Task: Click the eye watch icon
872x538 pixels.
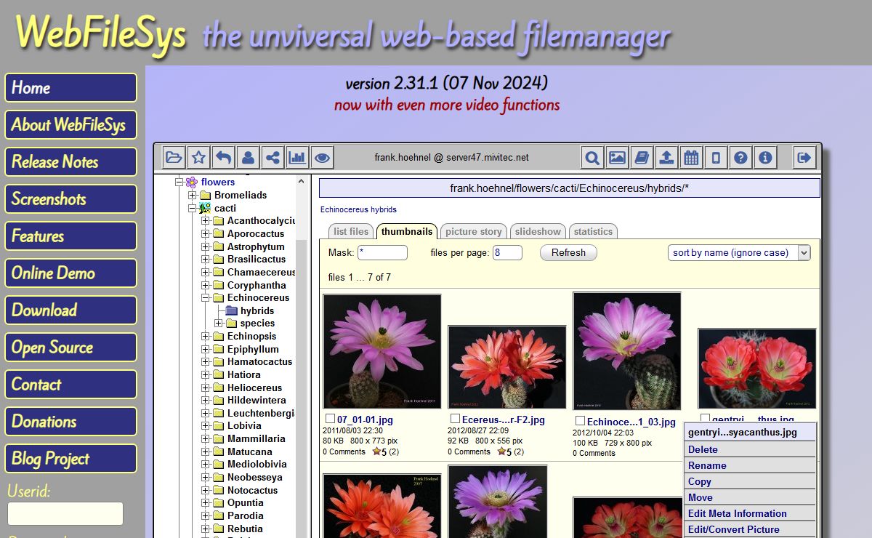Action: point(322,157)
